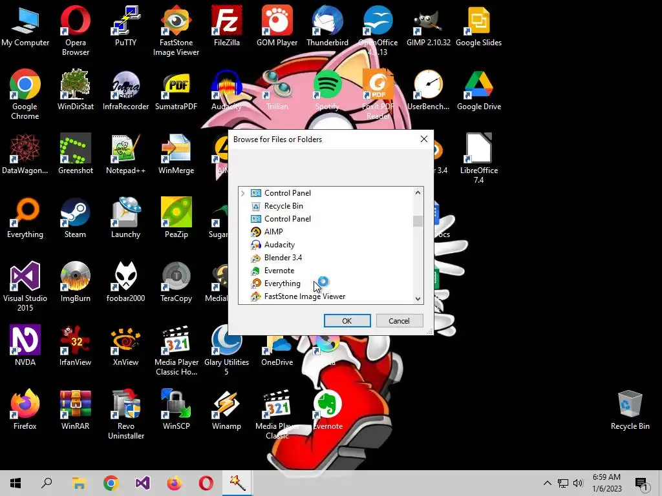Open the taskbar clock showing 6:59 AM
The width and height of the screenshot is (662, 496).
coord(606,483)
